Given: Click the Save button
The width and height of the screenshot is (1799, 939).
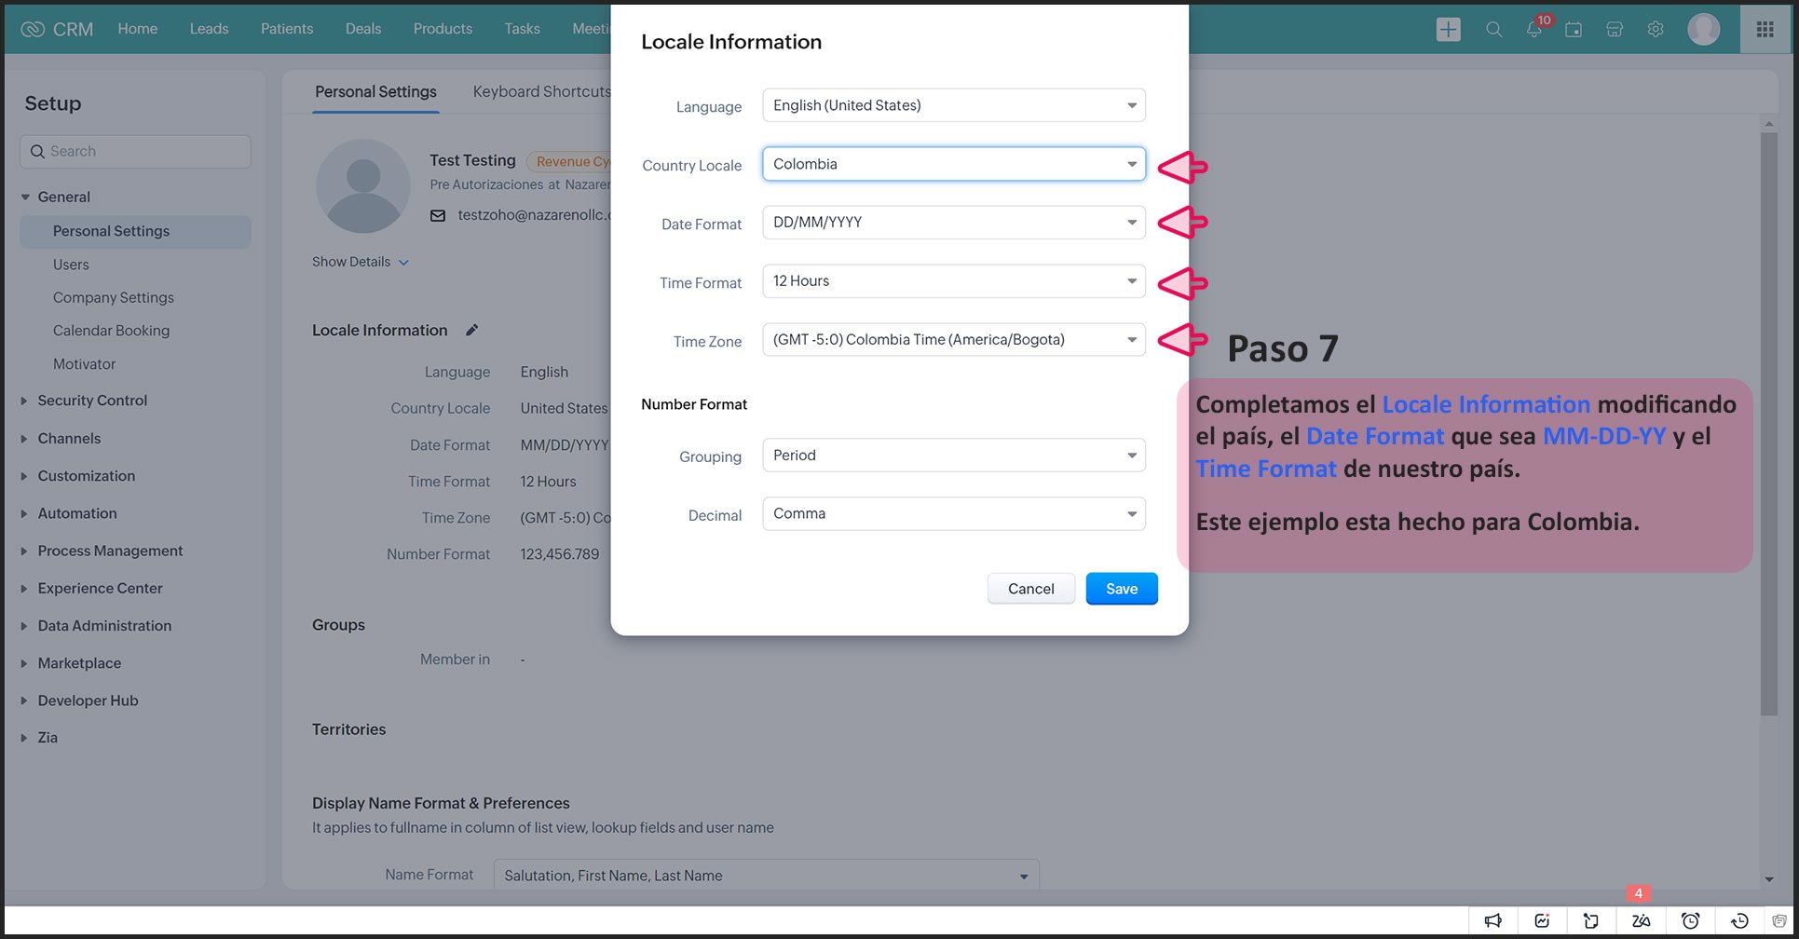Looking at the screenshot, I should click(1121, 589).
